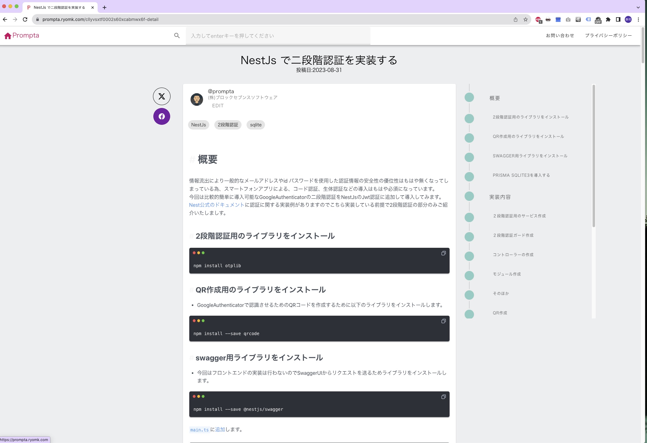Click the EDIT button under author
The width and height of the screenshot is (647, 443).
click(218, 106)
